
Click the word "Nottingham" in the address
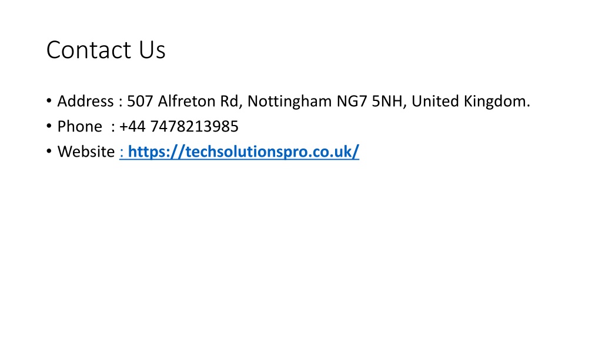tap(289, 101)
